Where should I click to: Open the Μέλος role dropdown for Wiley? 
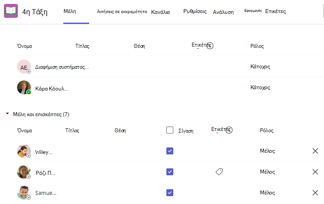coord(267,151)
